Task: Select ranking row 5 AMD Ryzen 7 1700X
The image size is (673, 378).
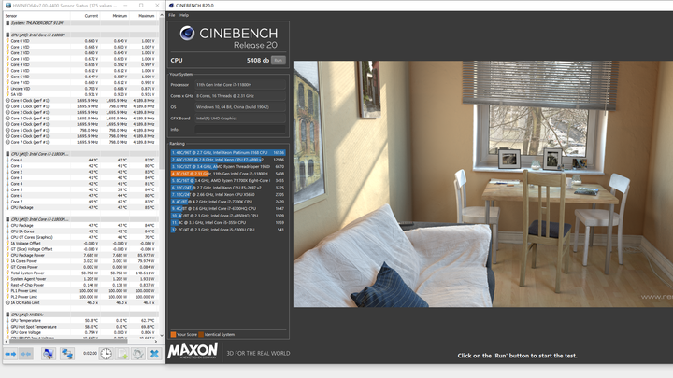Action: [x=228, y=181]
